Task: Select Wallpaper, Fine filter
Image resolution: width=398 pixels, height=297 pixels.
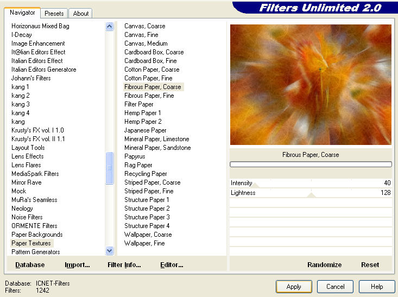Action: (x=144, y=243)
